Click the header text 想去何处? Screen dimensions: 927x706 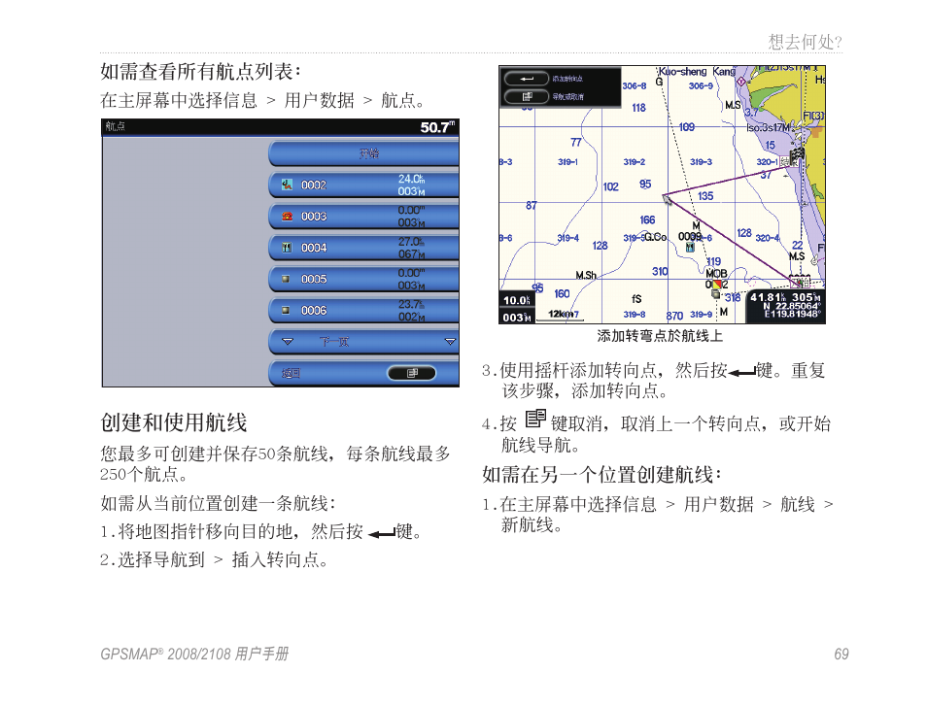(x=806, y=42)
